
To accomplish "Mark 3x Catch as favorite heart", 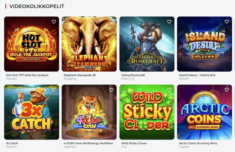I will pyautogui.click(x=54, y=90).
